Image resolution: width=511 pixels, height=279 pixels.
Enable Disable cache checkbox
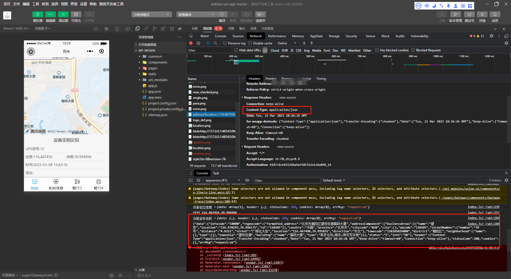coord(250,43)
